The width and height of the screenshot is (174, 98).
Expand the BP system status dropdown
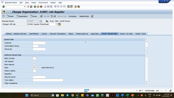coord(142,91)
